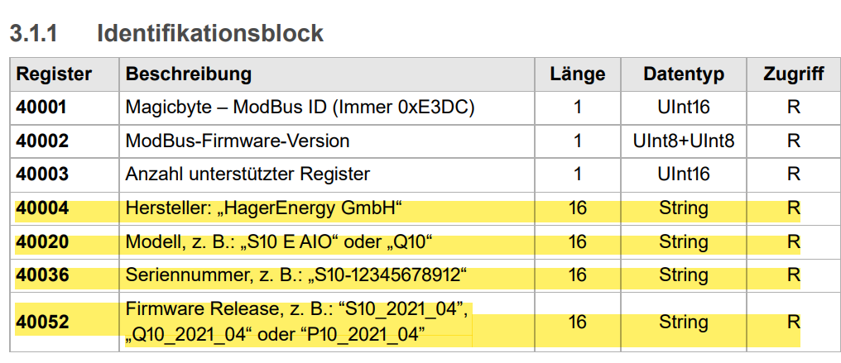Click the "Beschreibung" column header
The height and width of the screenshot is (363, 841).
point(188,74)
